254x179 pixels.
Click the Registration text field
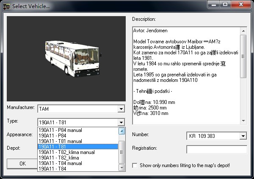(216, 149)
